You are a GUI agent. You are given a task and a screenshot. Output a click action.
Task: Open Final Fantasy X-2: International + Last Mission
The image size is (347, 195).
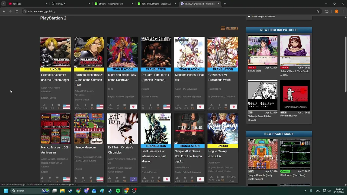tap(154, 156)
